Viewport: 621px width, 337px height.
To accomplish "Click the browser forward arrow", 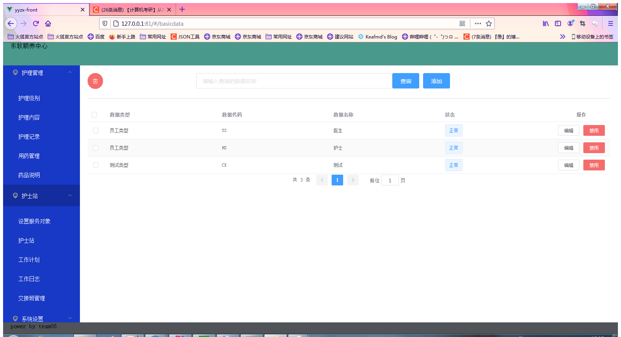I will tap(23, 23).
